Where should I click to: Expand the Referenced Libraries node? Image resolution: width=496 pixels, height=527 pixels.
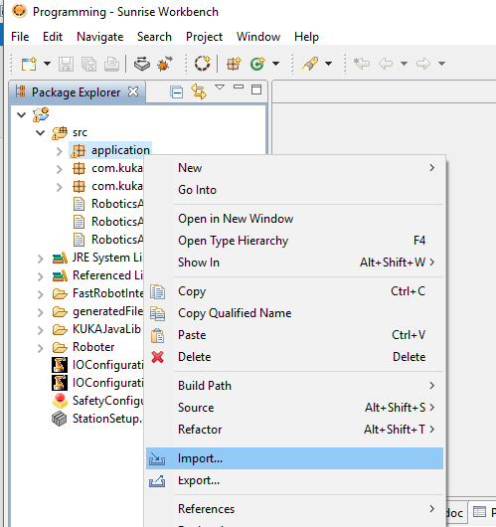41,276
